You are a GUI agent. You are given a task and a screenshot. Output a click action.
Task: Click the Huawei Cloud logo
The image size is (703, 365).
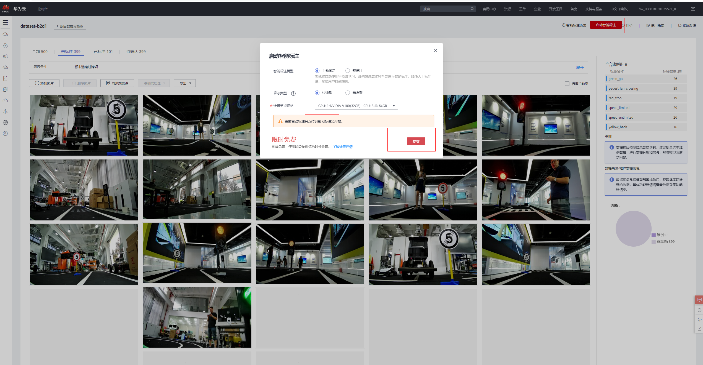click(6, 9)
